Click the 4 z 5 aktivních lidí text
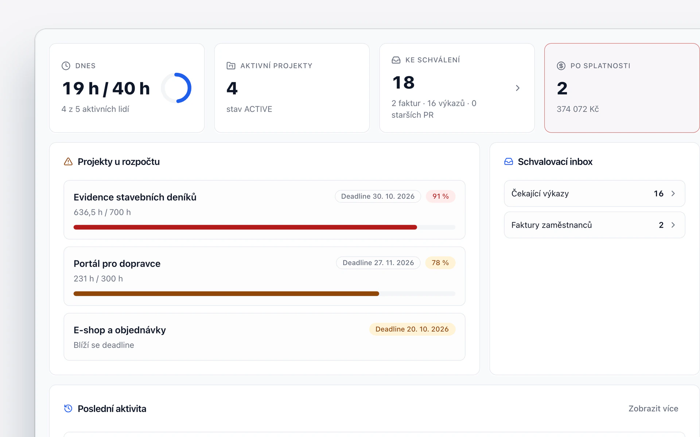This screenshot has width=700, height=437. click(95, 109)
